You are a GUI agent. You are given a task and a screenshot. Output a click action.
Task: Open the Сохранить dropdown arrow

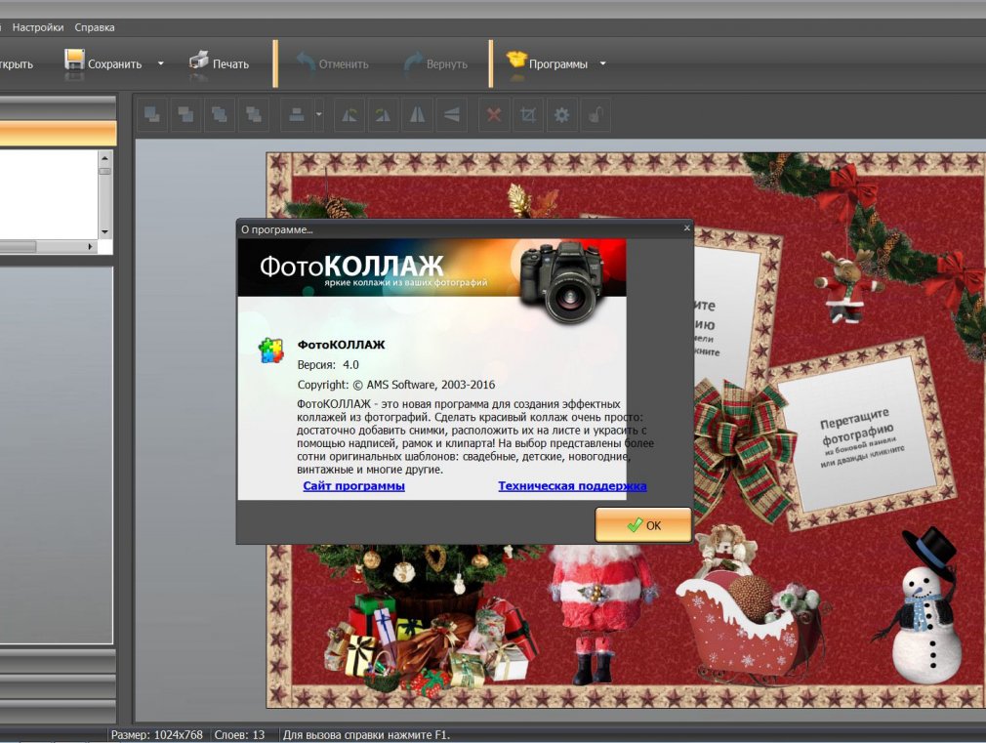pos(160,63)
